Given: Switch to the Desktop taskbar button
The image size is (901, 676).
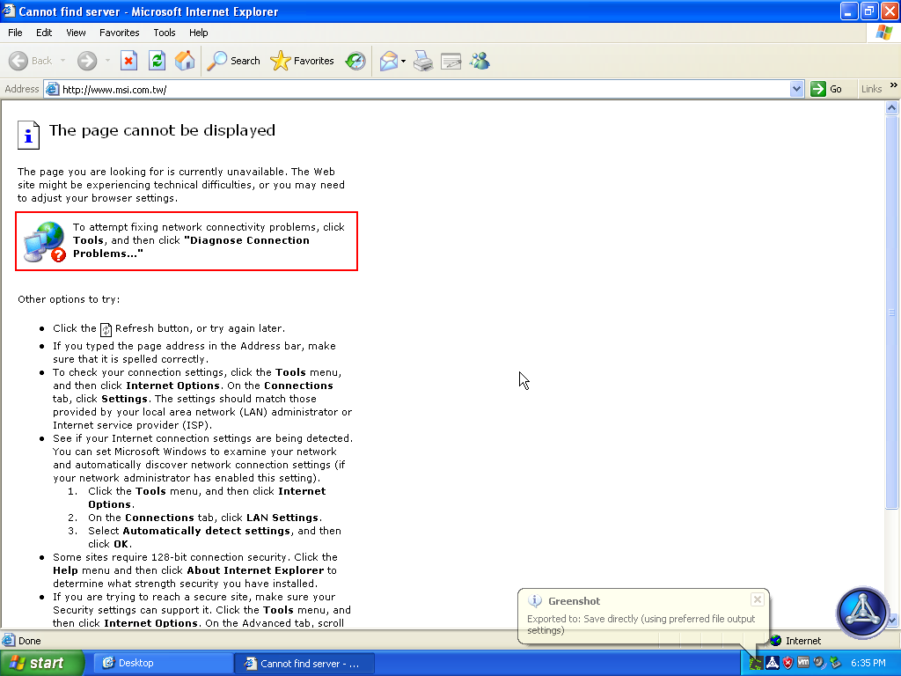Looking at the screenshot, I should coord(162,663).
